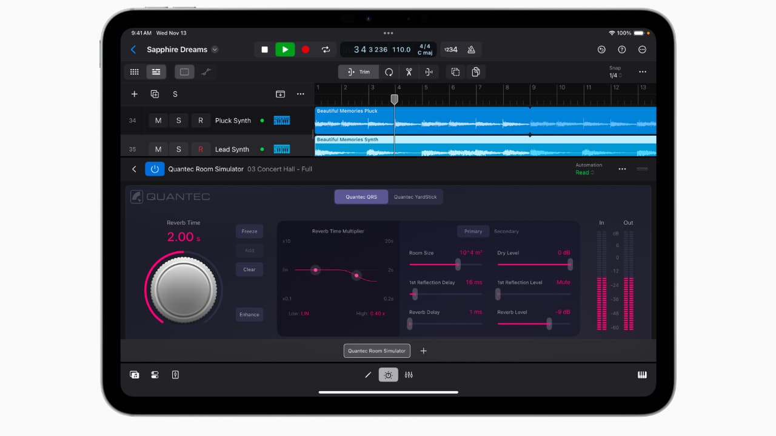The width and height of the screenshot is (776, 436).
Task: Switch to the grid Live Loops view
Action: tap(135, 72)
